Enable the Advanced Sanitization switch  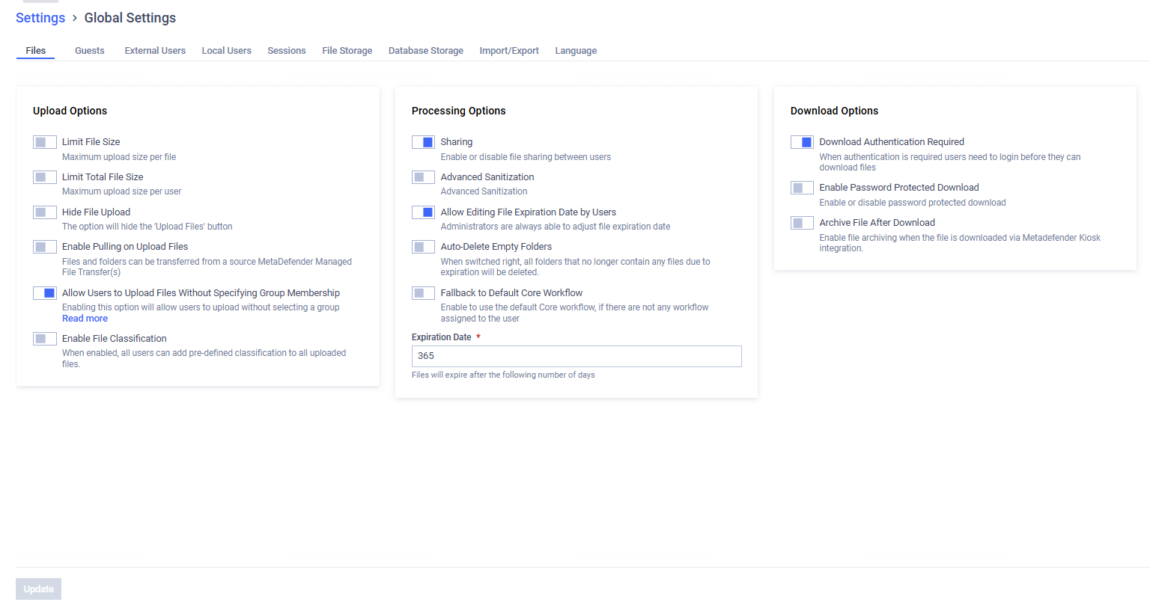pyautogui.click(x=423, y=177)
